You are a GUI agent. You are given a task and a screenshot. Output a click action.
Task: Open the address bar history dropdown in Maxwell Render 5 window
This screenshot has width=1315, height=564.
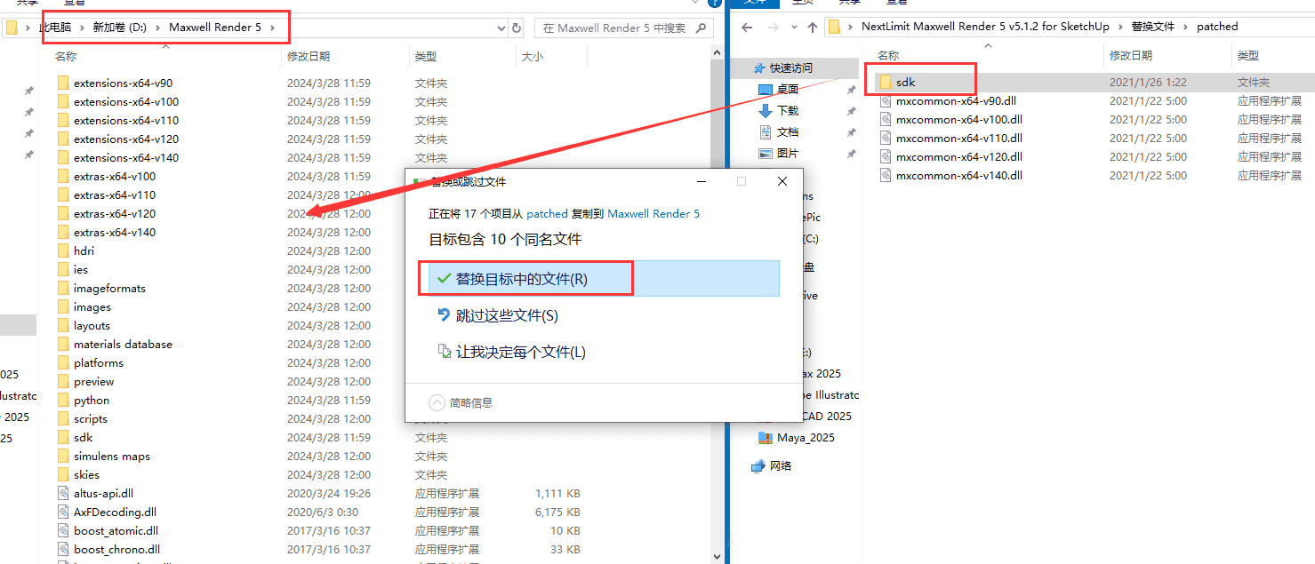point(501,28)
